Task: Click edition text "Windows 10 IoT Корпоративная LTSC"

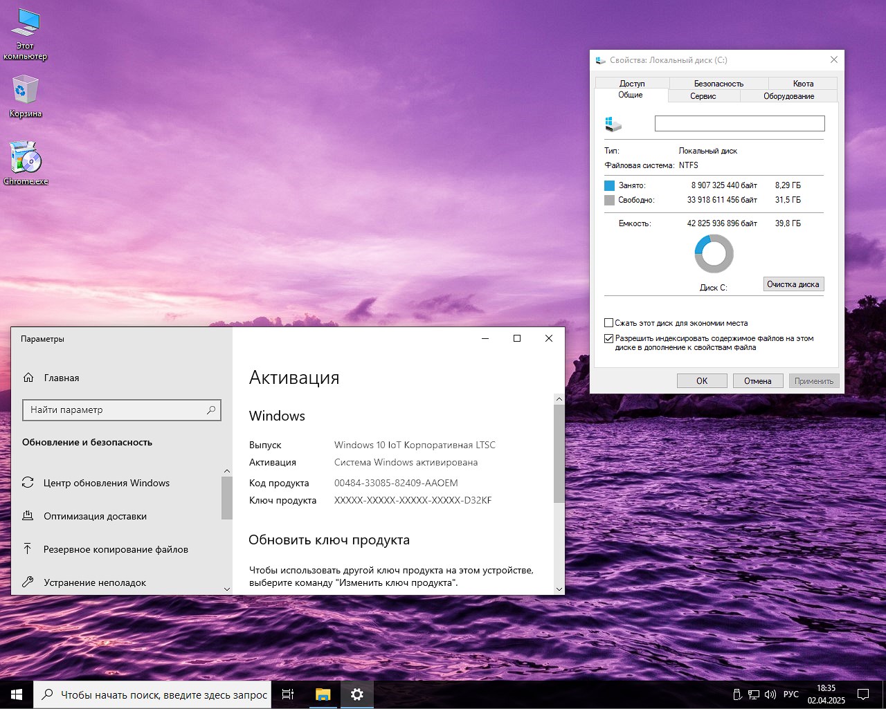Action: tap(415, 445)
